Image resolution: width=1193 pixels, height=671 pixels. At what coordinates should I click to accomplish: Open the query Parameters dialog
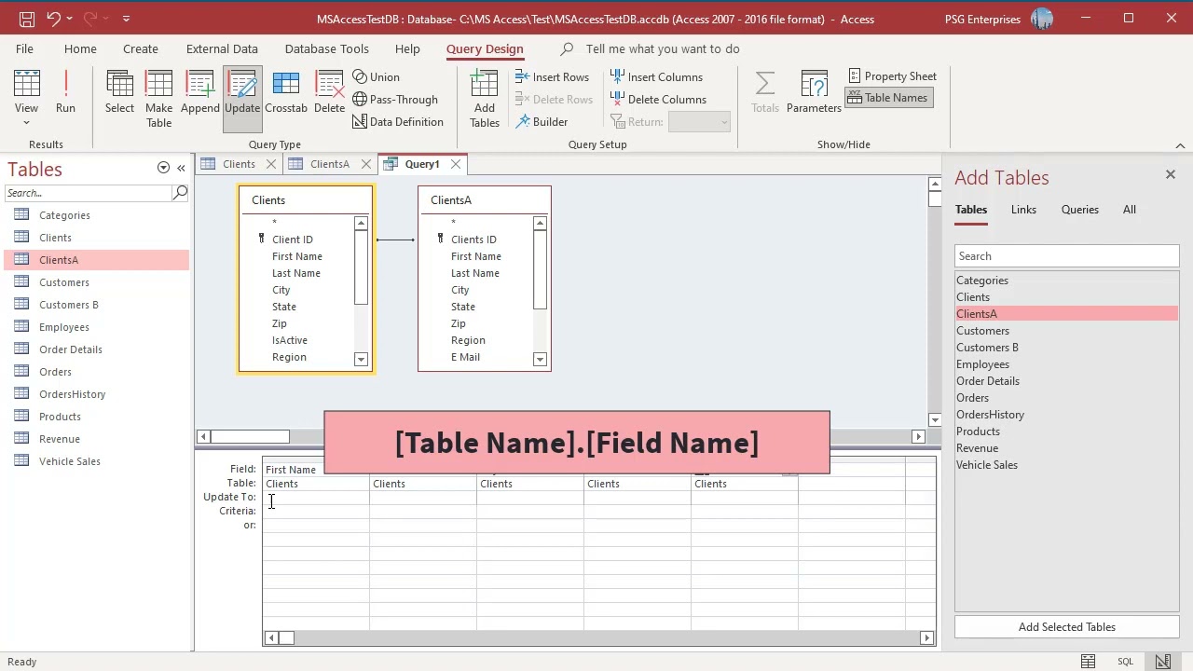814,93
